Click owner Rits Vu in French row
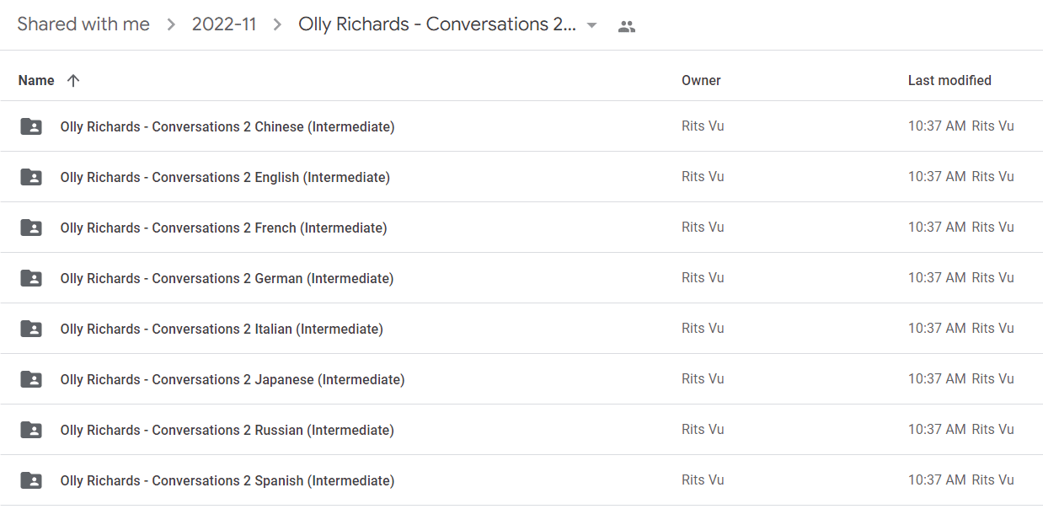This screenshot has width=1043, height=509. 703,228
